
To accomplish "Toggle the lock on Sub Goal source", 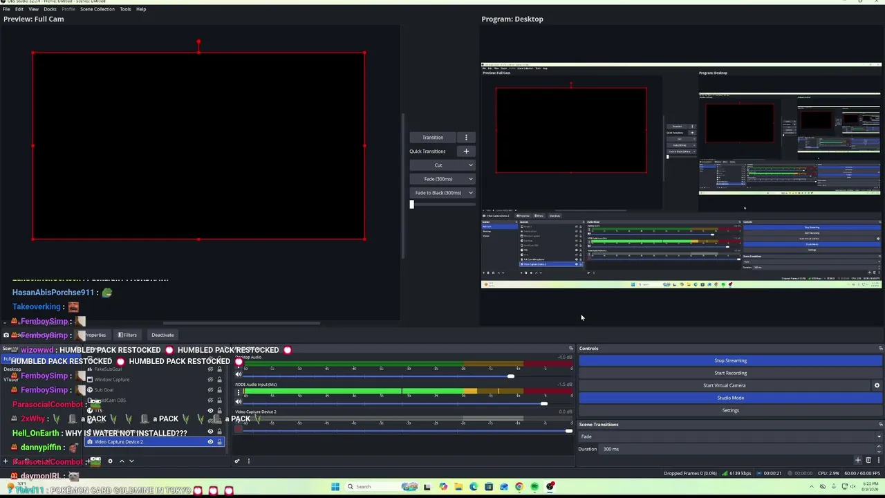I will pyautogui.click(x=220, y=389).
